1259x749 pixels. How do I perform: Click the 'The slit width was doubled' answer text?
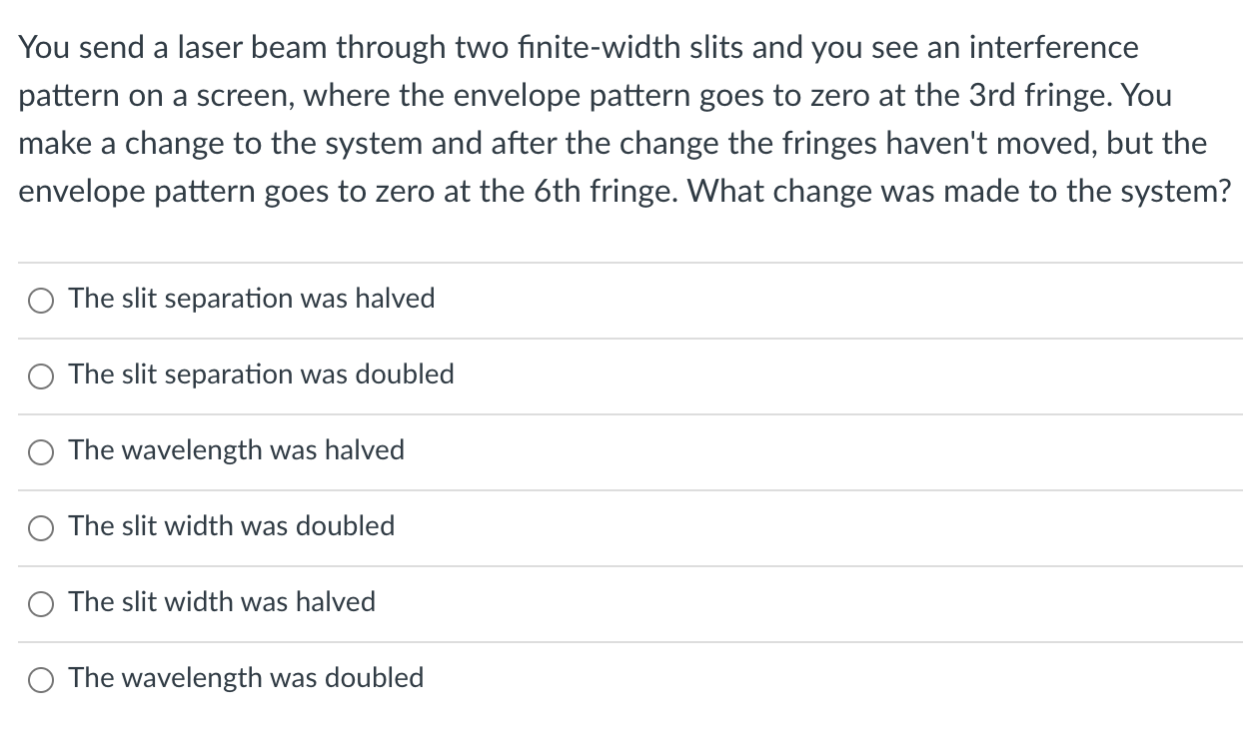[x=231, y=526]
